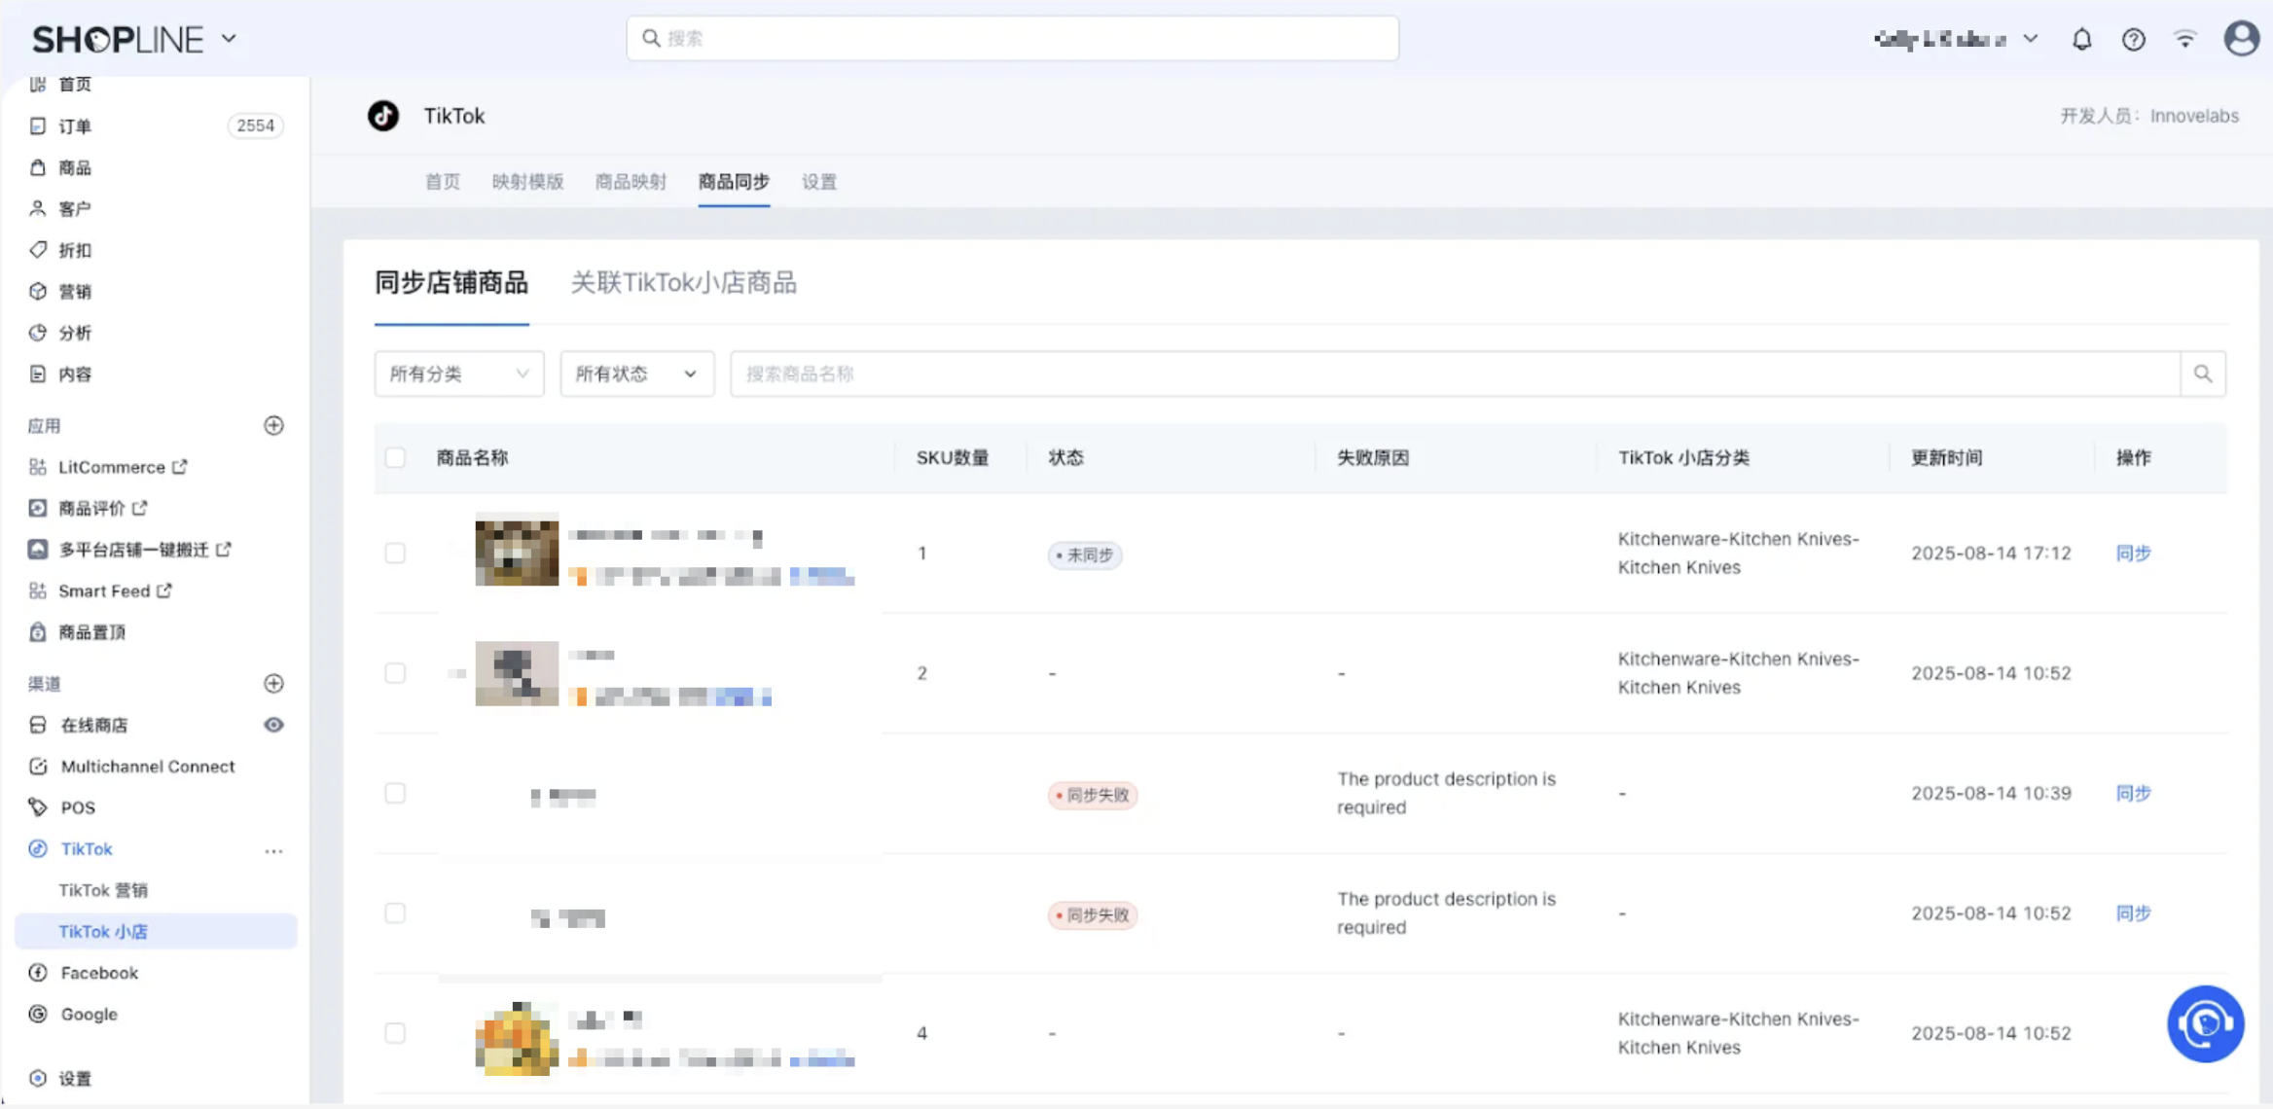Add an app via 应用 plus icon

[x=273, y=426]
